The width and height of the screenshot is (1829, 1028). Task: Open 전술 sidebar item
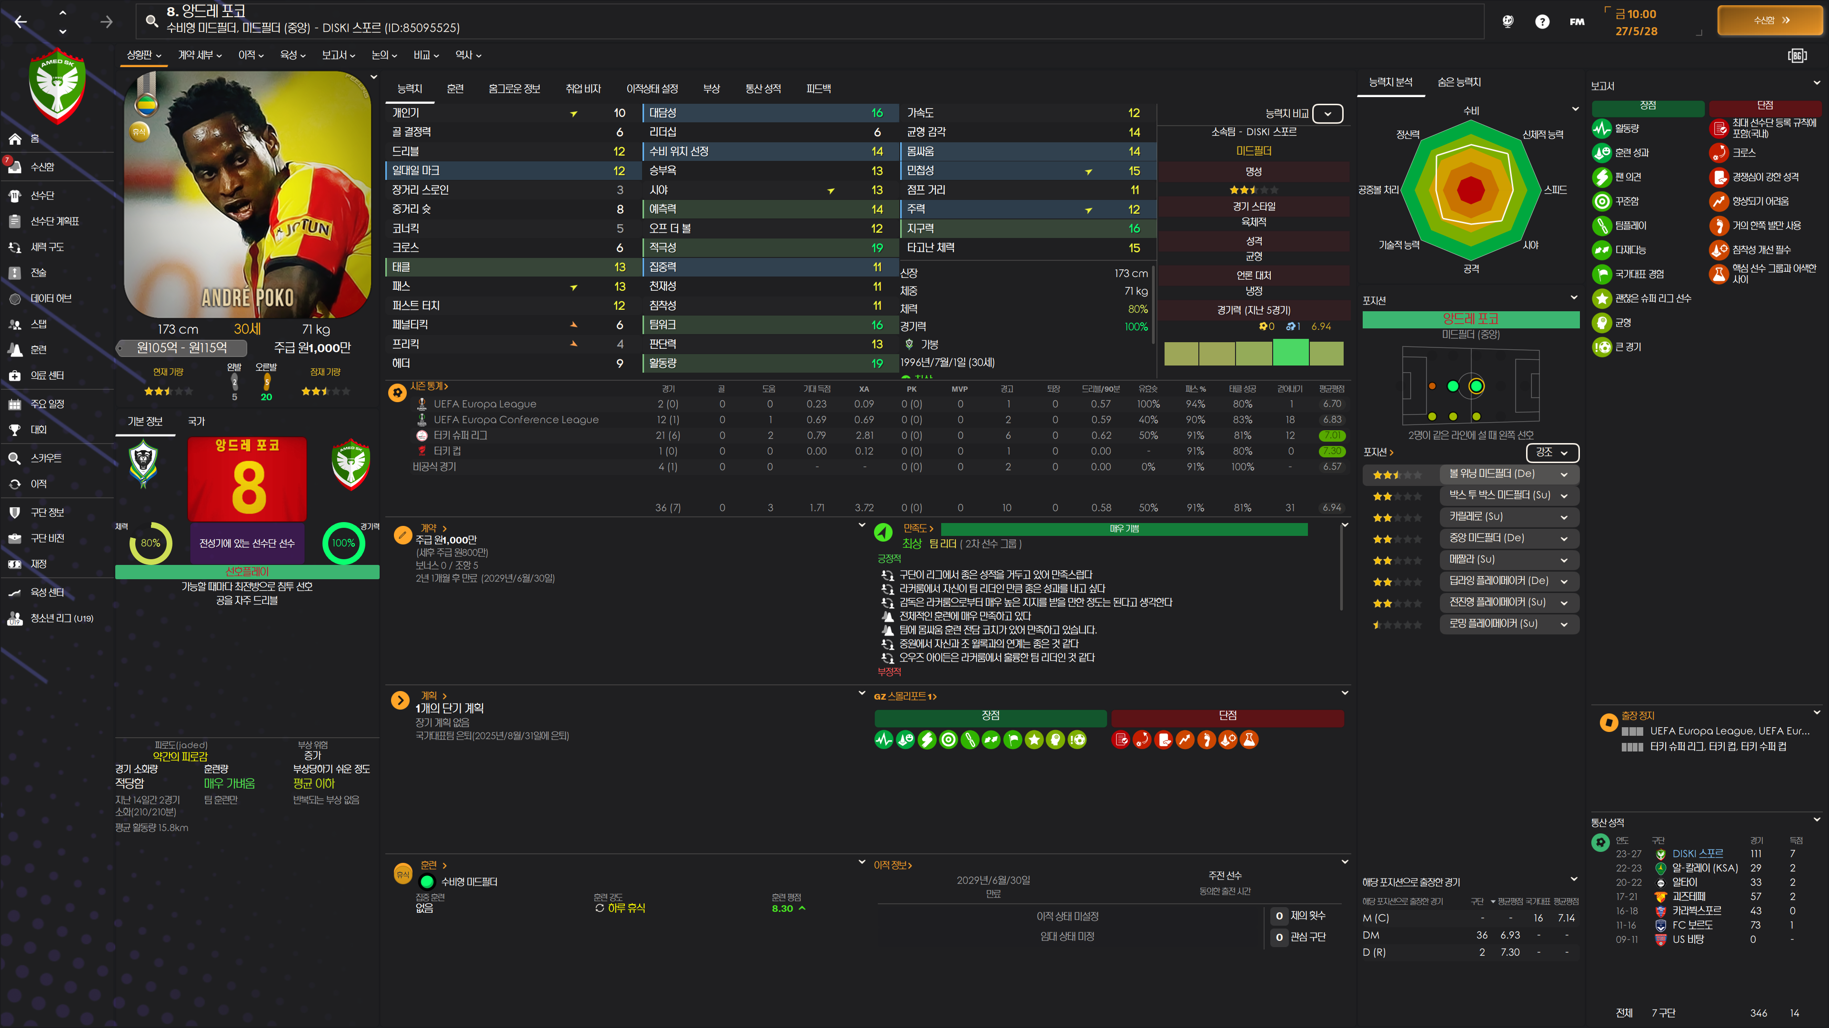tap(38, 272)
